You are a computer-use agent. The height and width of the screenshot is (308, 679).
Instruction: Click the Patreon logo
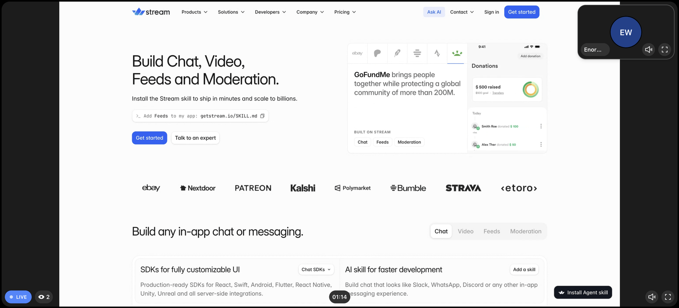[x=253, y=188]
